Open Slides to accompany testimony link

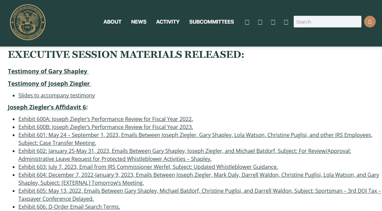coord(57,95)
